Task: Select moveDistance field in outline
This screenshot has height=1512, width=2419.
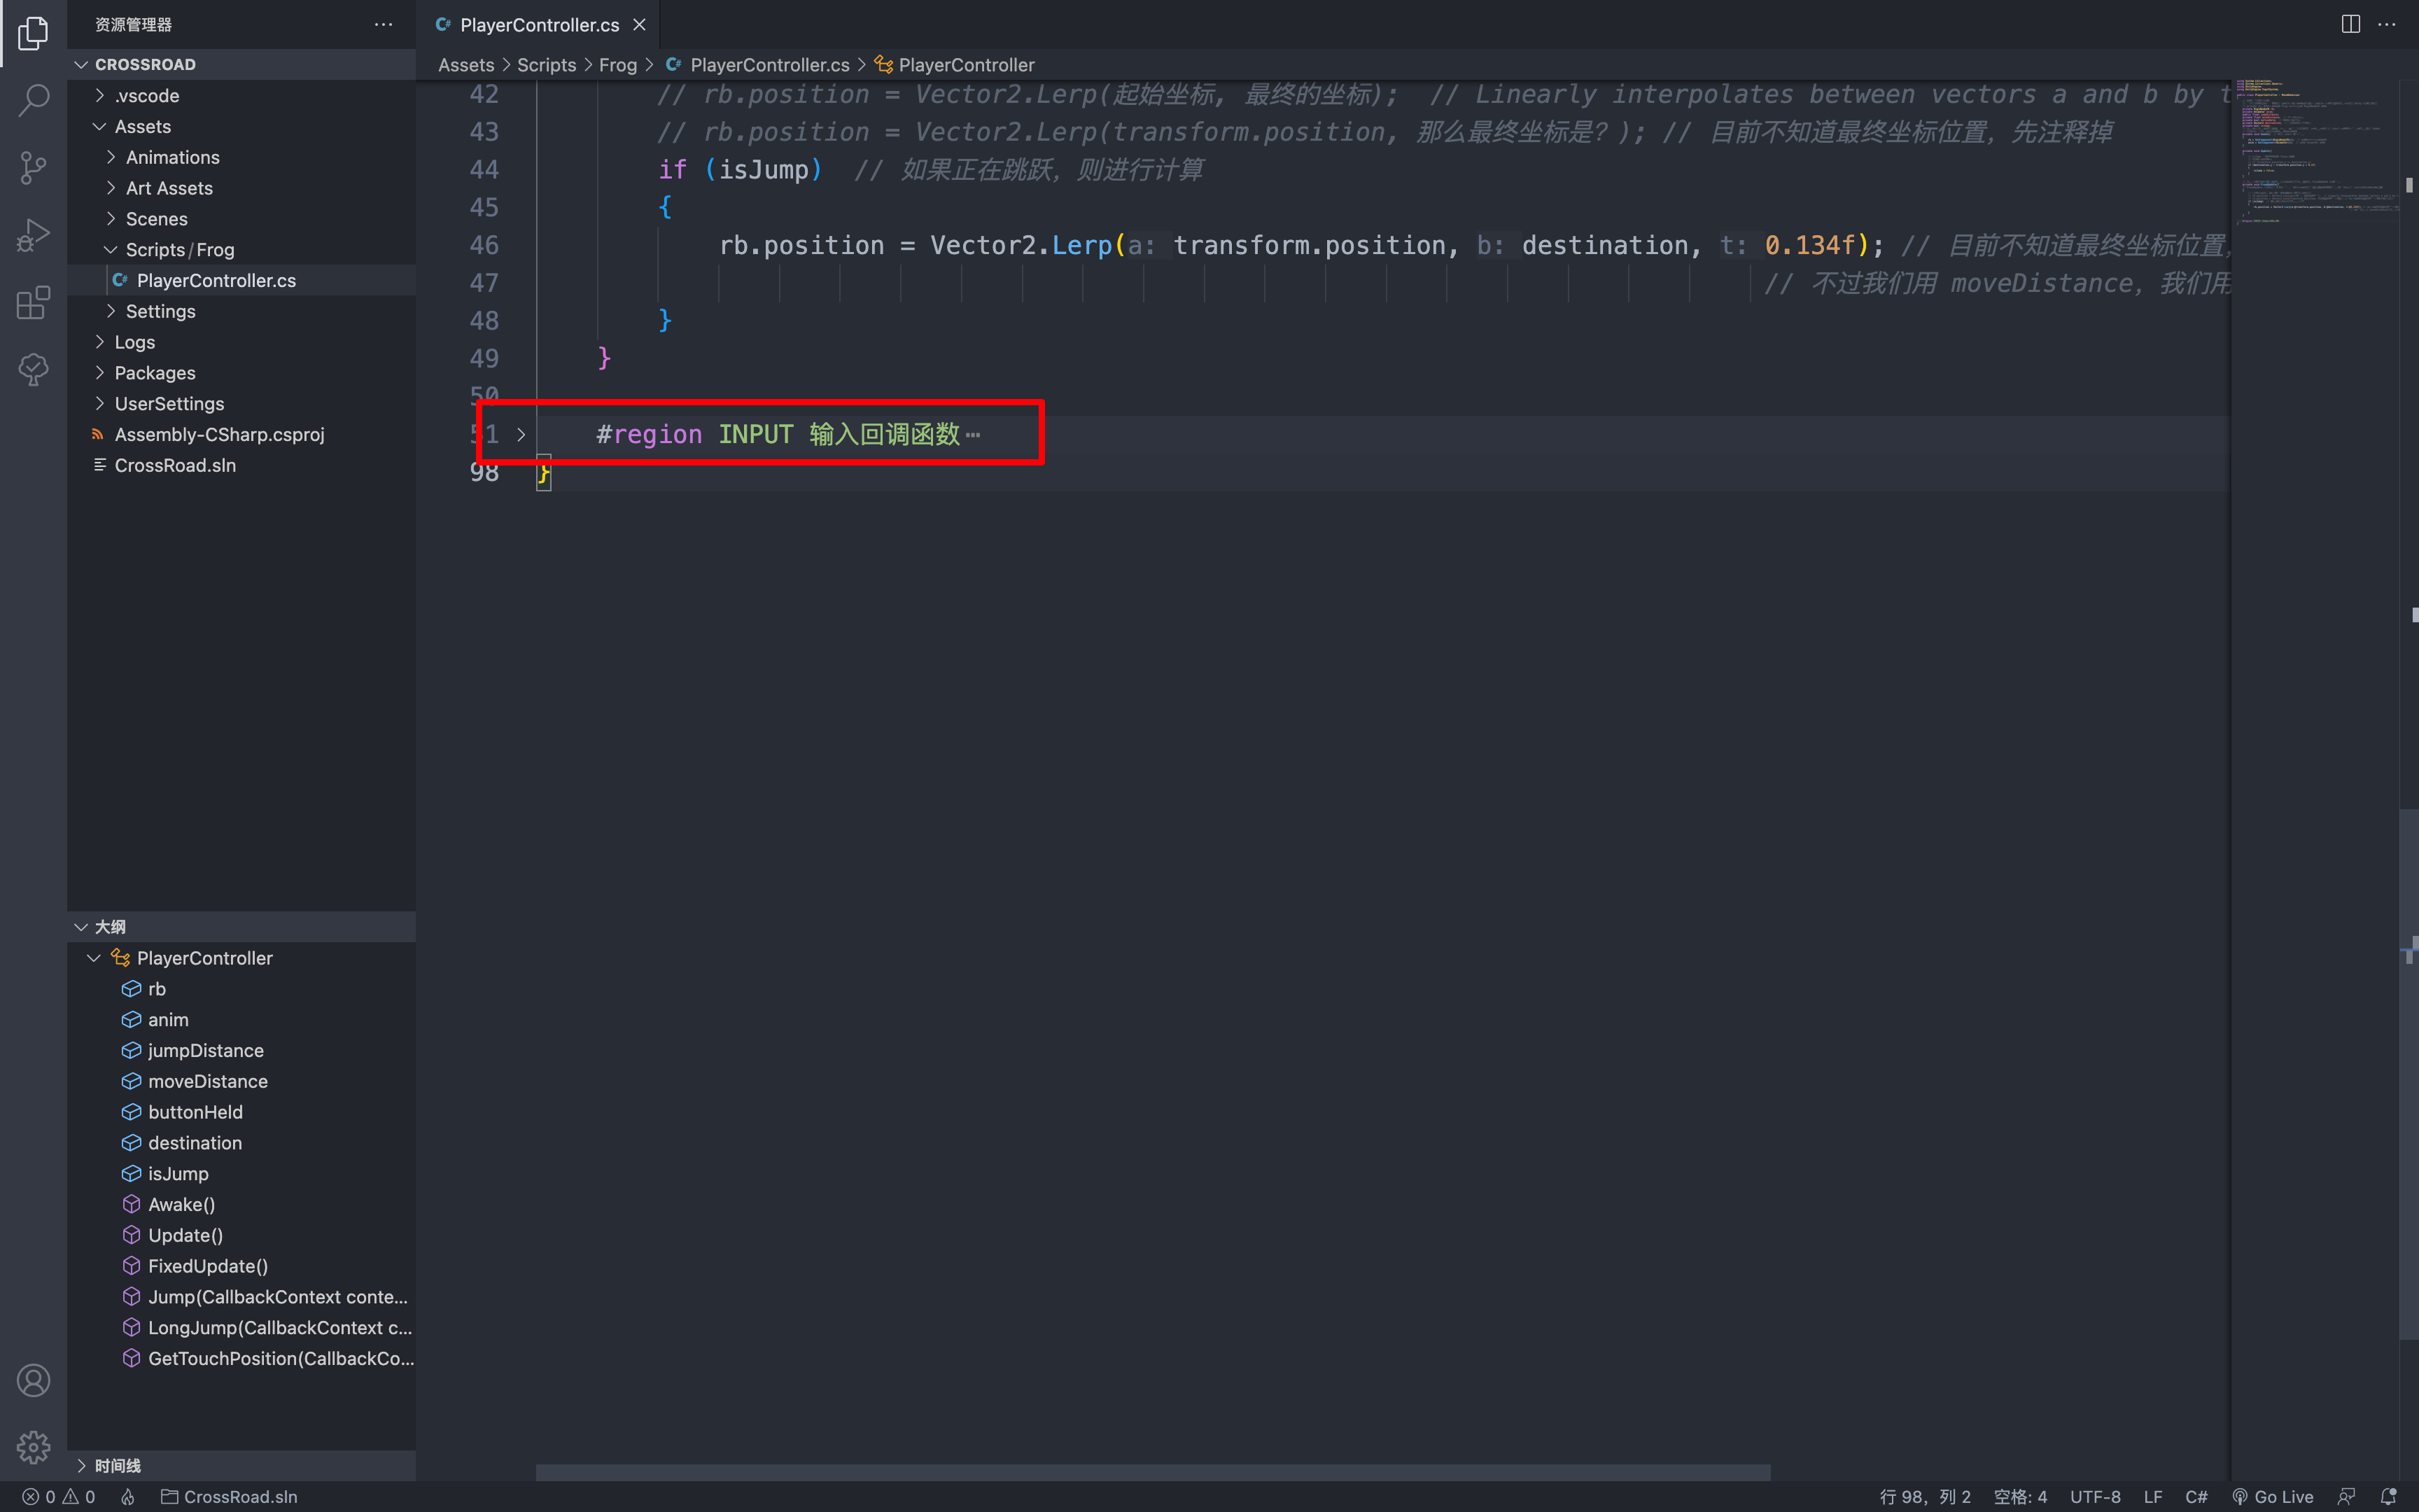Action: click(x=241, y=1081)
